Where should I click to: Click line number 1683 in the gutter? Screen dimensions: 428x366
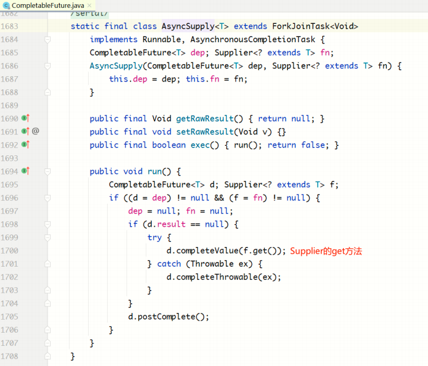(10, 26)
